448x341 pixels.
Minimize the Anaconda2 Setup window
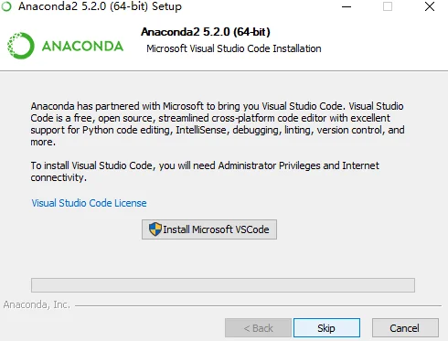click(x=347, y=6)
